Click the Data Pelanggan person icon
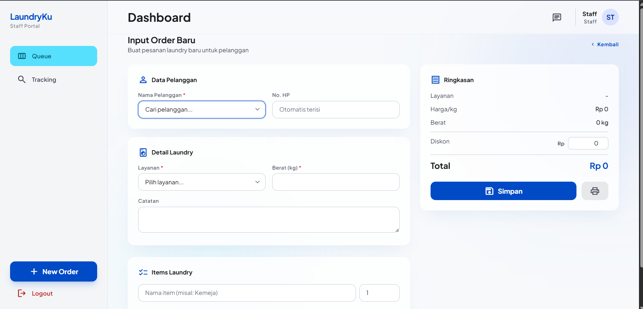This screenshot has height=309, width=643. tap(143, 80)
